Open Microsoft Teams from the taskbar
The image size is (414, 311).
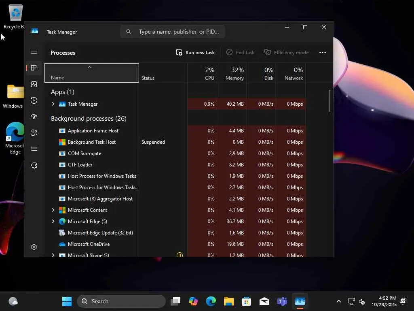click(x=282, y=301)
